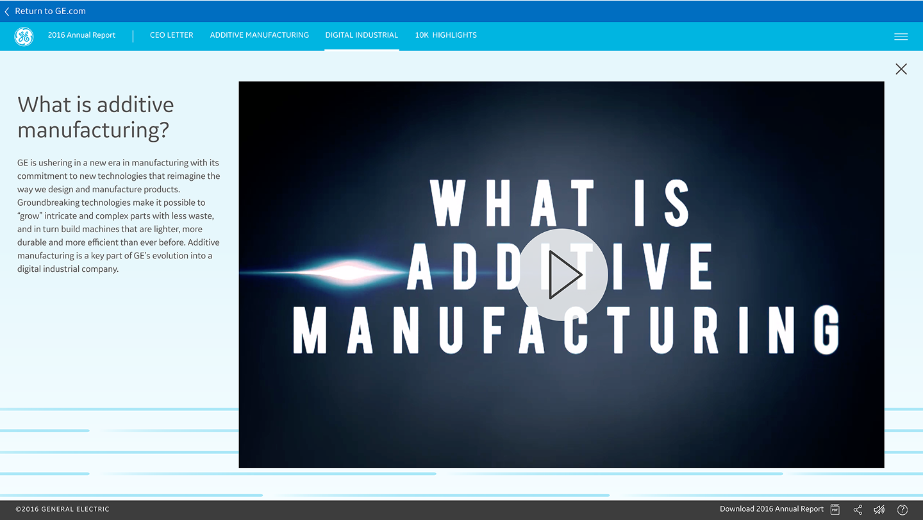Select the Digital Industrial tab
The image size is (923, 520).
click(362, 35)
